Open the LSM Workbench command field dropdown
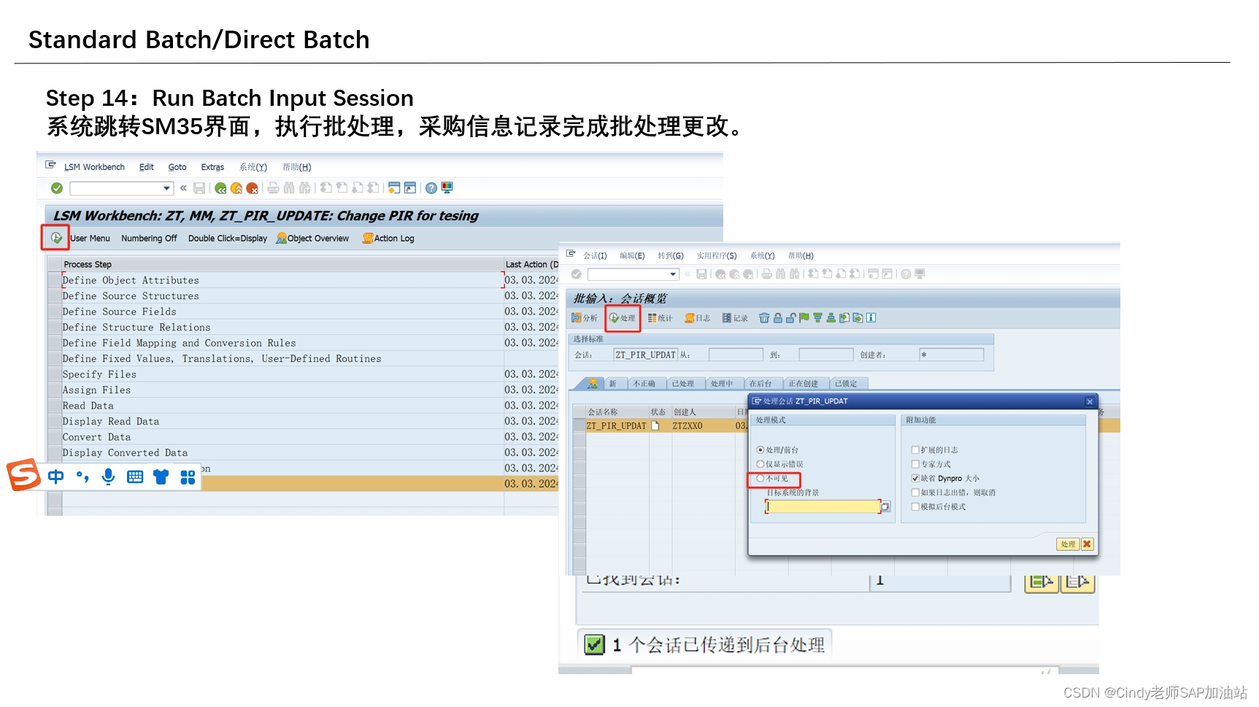 pyautogui.click(x=166, y=188)
